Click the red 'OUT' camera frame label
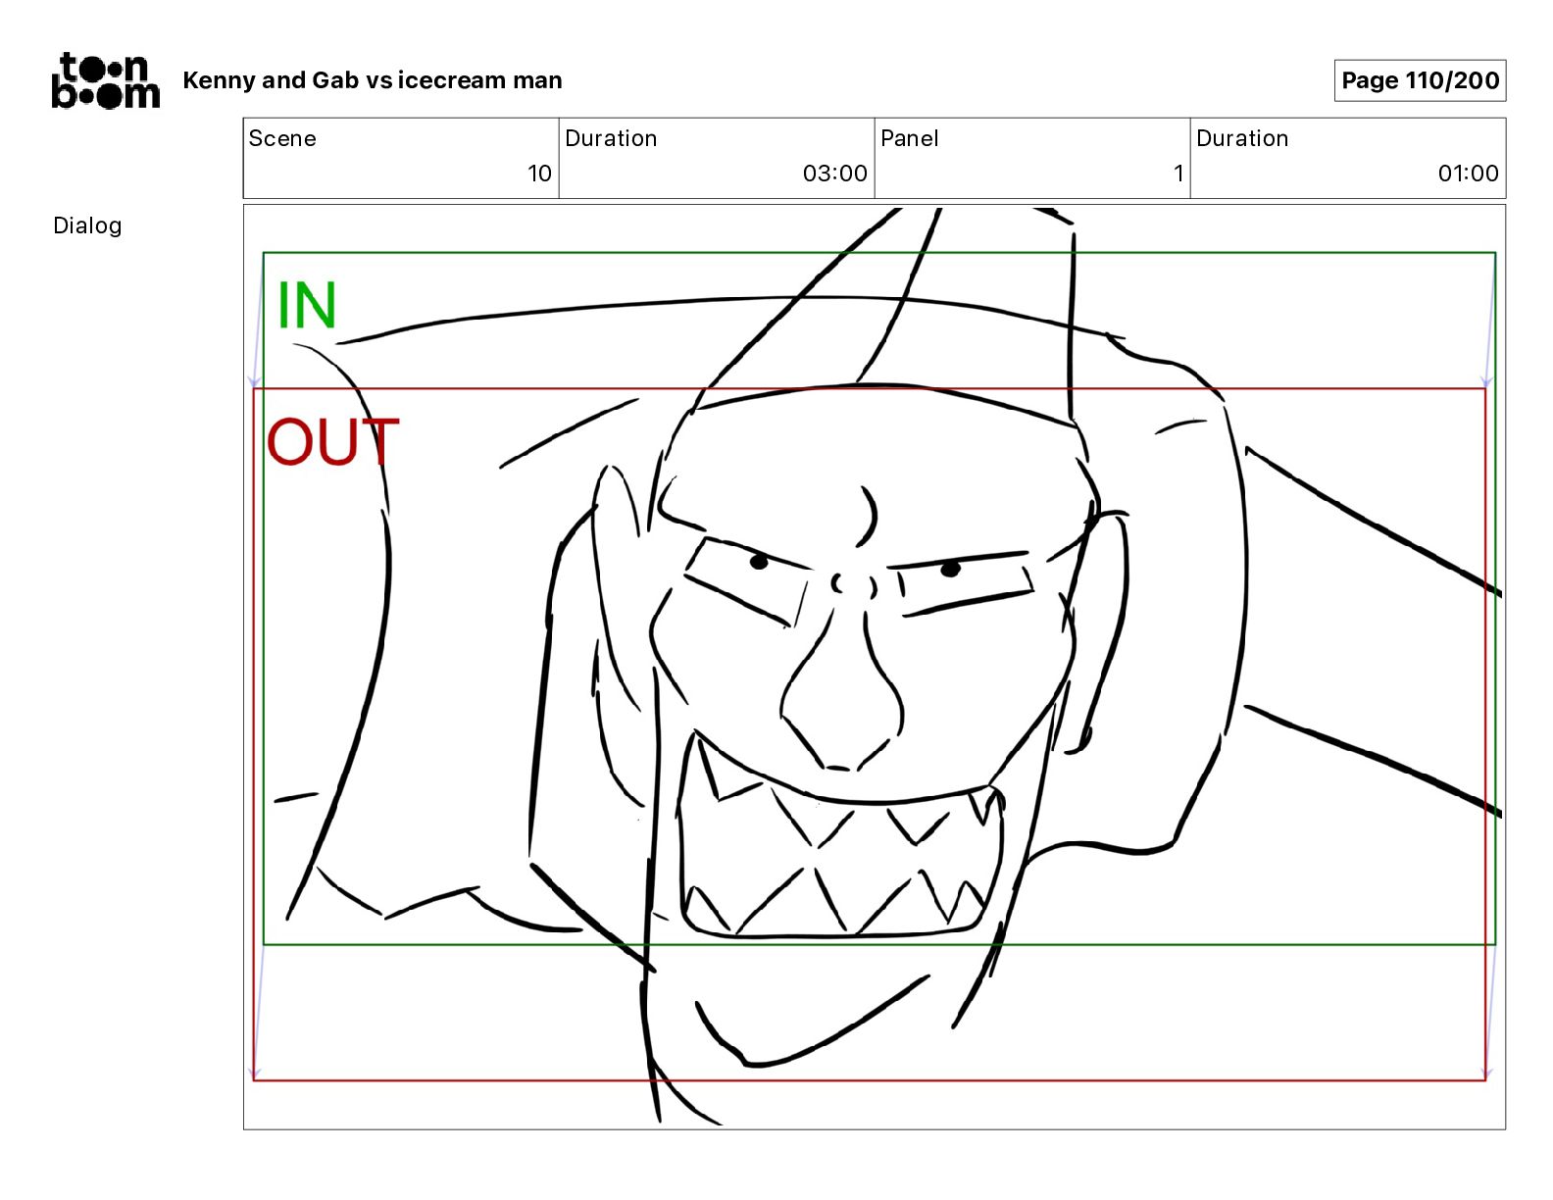 [x=333, y=441]
